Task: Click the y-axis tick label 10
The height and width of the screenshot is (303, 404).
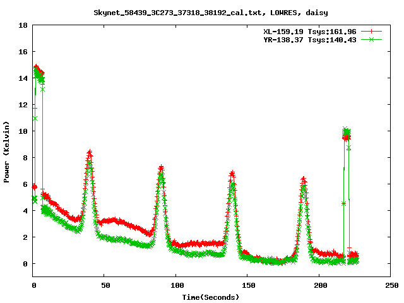Action: (x=23, y=131)
